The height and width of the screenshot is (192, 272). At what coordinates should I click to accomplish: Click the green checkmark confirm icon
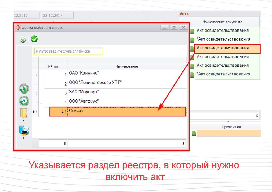click(34, 39)
